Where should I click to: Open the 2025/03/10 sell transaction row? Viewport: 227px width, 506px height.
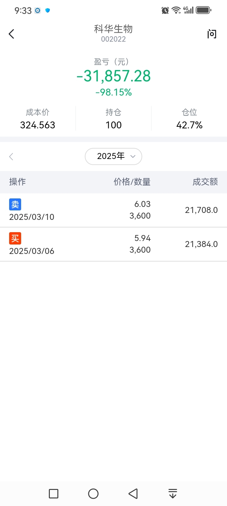tap(113, 210)
